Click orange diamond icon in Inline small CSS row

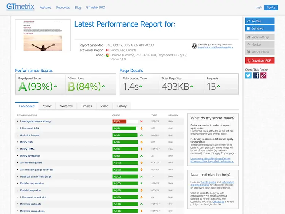point(141,128)
